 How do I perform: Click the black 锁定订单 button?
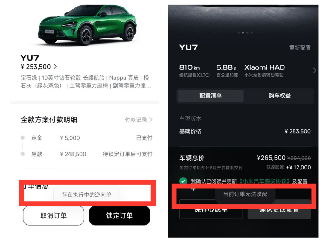[119, 215]
